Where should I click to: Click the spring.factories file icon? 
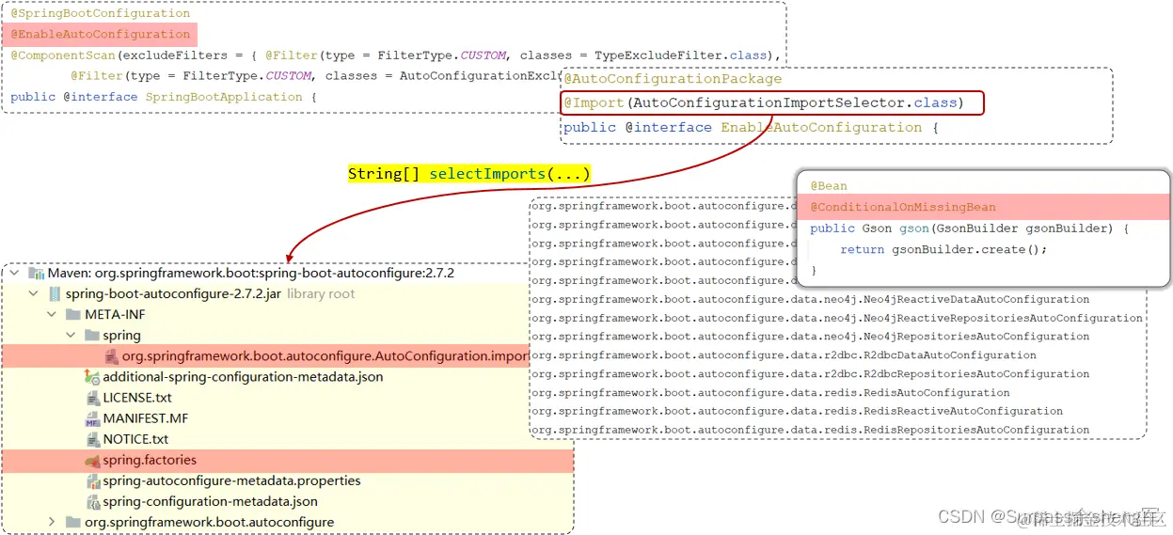pos(92,460)
